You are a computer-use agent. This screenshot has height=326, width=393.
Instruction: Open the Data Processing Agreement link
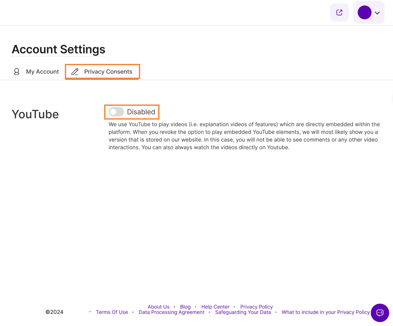pos(171,312)
